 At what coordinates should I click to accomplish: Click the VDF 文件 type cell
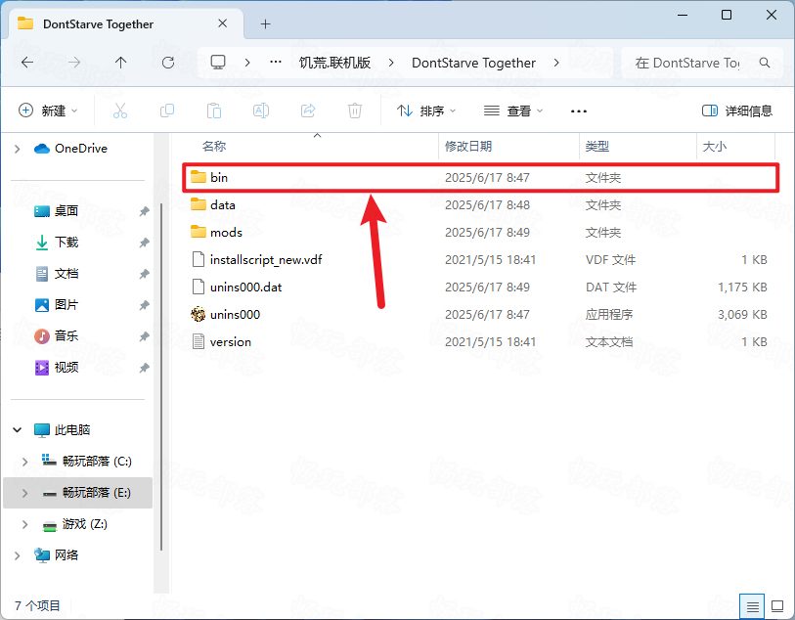pos(610,259)
